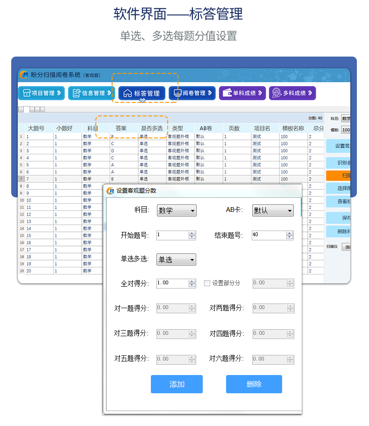Click the 添加 button

point(177,384)
